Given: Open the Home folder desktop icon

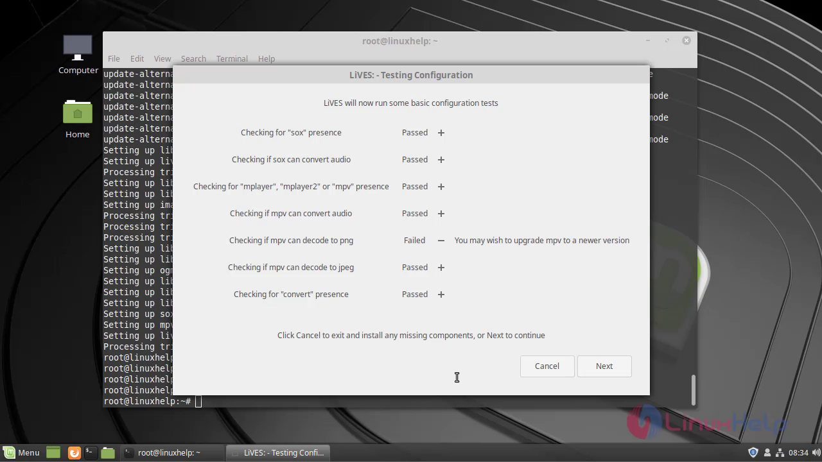Looking at the screenshot, I should [78, 119].
